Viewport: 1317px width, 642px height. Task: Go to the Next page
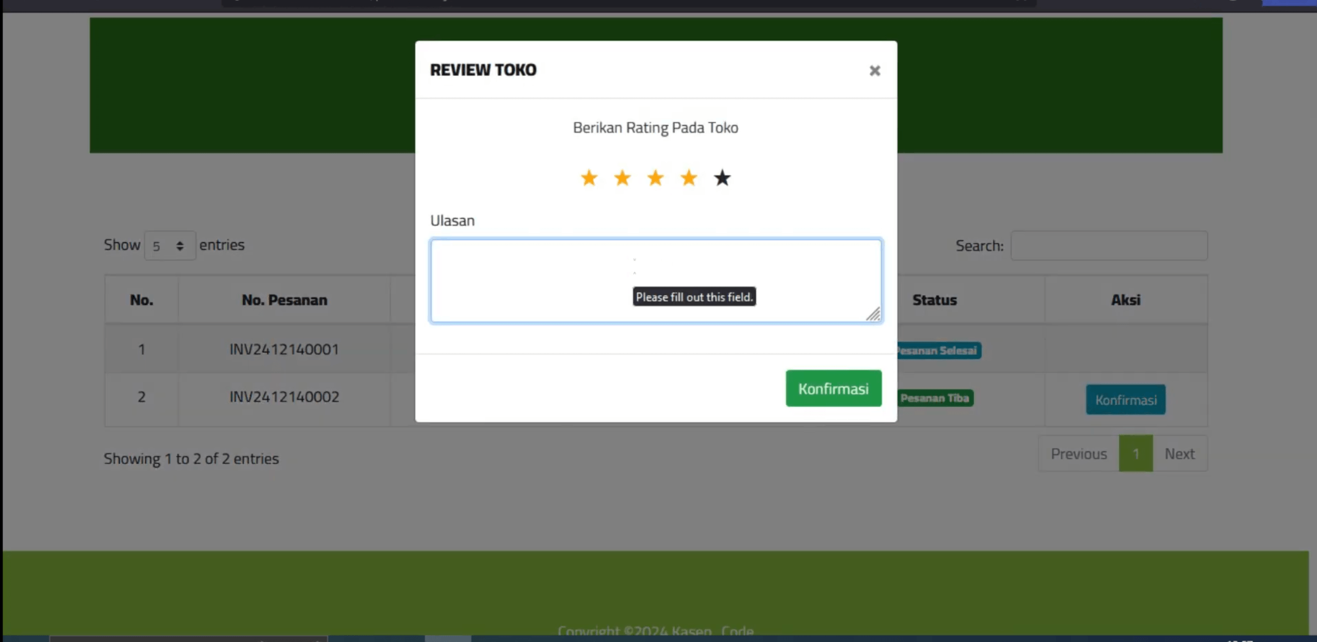tap(1179, 454)
